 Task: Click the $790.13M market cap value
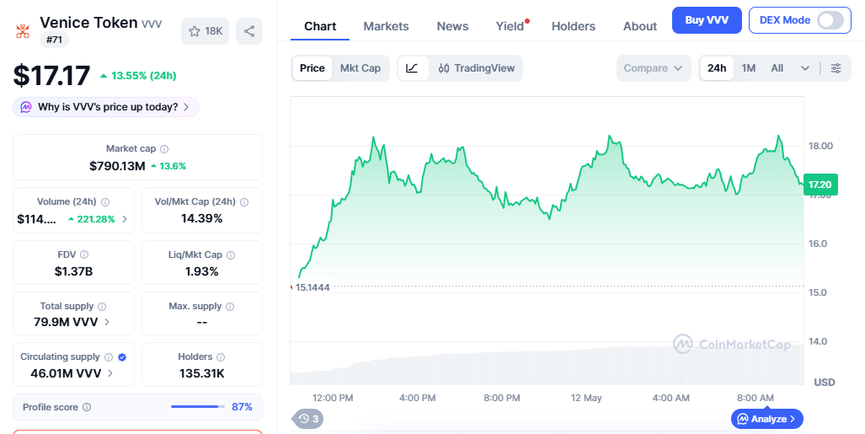point(117,166)
